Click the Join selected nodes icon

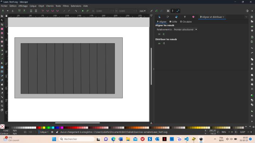[19, 11]
